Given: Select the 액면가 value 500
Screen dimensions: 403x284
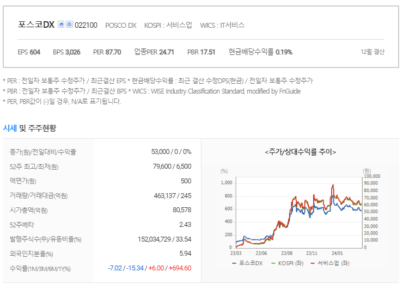Looking at the screenshot, I should (x=186, y=181).
